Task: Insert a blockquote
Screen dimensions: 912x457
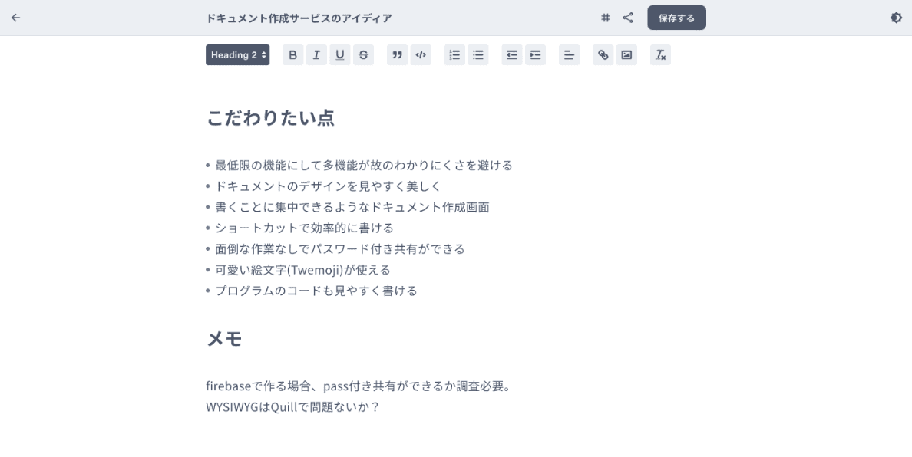Action: (x=397, y=55)
